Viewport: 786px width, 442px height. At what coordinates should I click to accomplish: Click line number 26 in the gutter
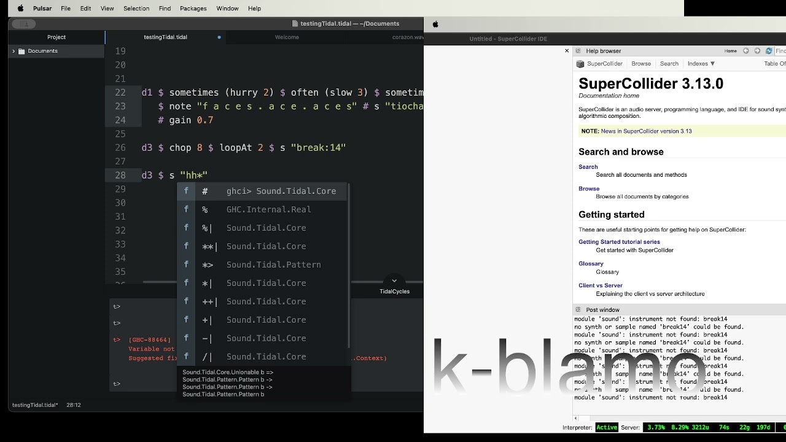pos(120,148)
